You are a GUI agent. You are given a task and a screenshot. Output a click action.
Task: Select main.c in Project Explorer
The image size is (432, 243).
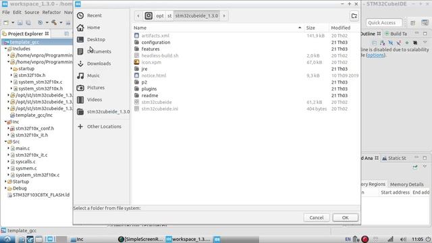coord(22,148)
